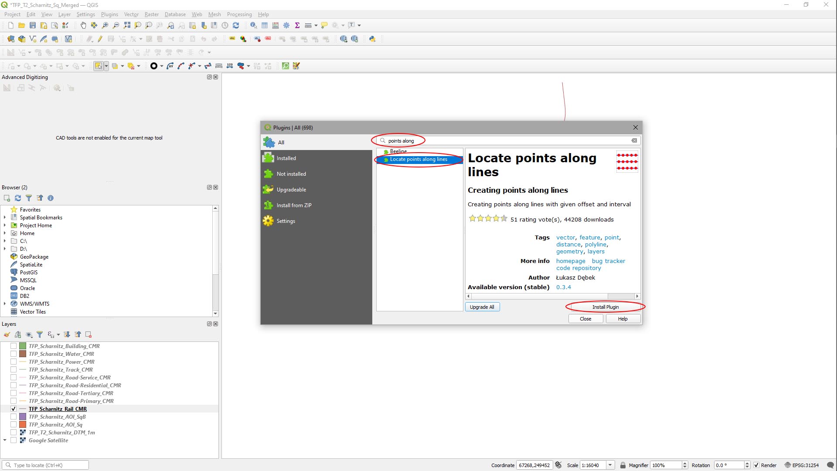Open the Plugins menu

click(109, 14)
